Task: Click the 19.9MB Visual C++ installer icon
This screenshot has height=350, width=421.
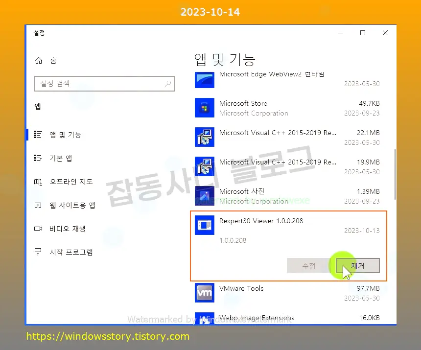Action: (x=205, y=166)
